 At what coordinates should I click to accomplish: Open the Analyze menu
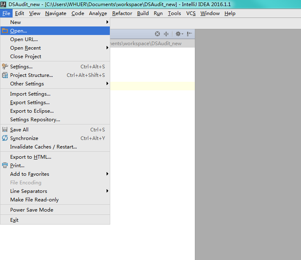(98, 13)
